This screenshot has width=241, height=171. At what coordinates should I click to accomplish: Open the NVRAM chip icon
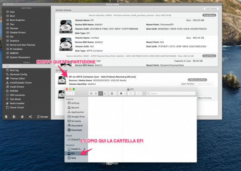pyautogui.click(x=7, y=91)
